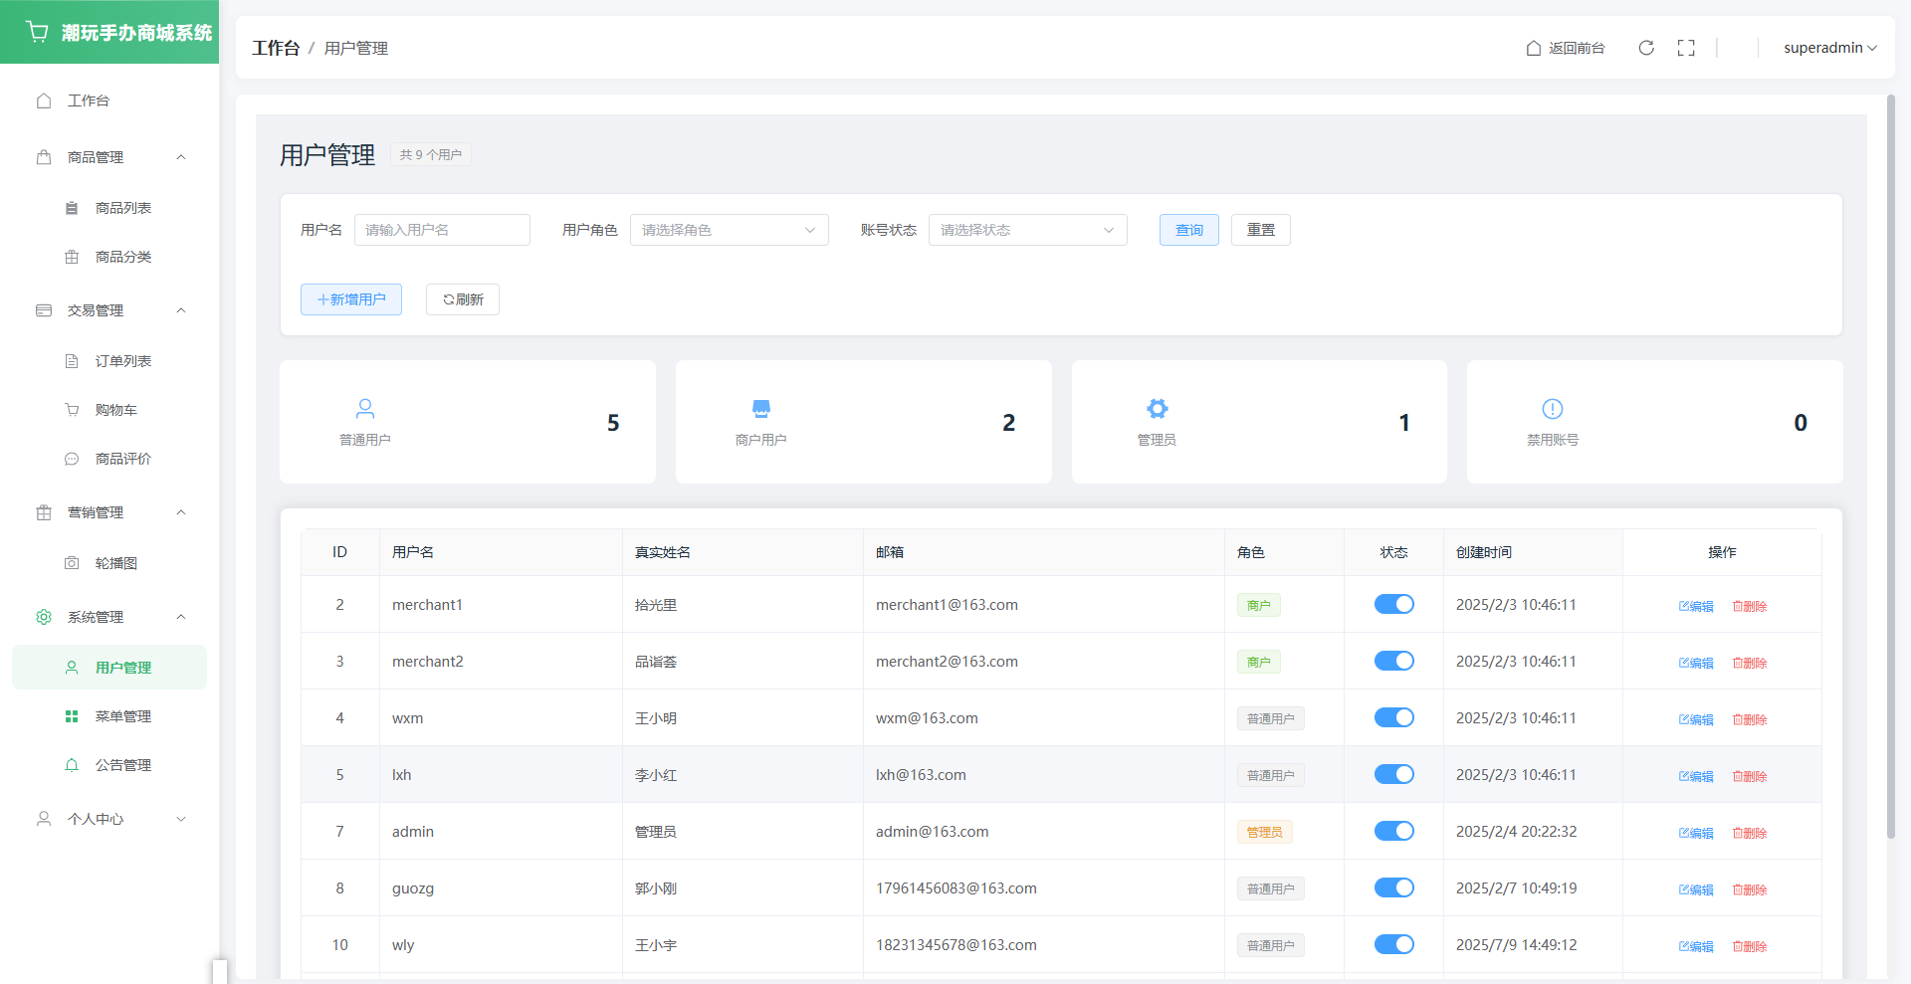
Task: Expand the superadmin account menu
Action: pos(1829,48)
